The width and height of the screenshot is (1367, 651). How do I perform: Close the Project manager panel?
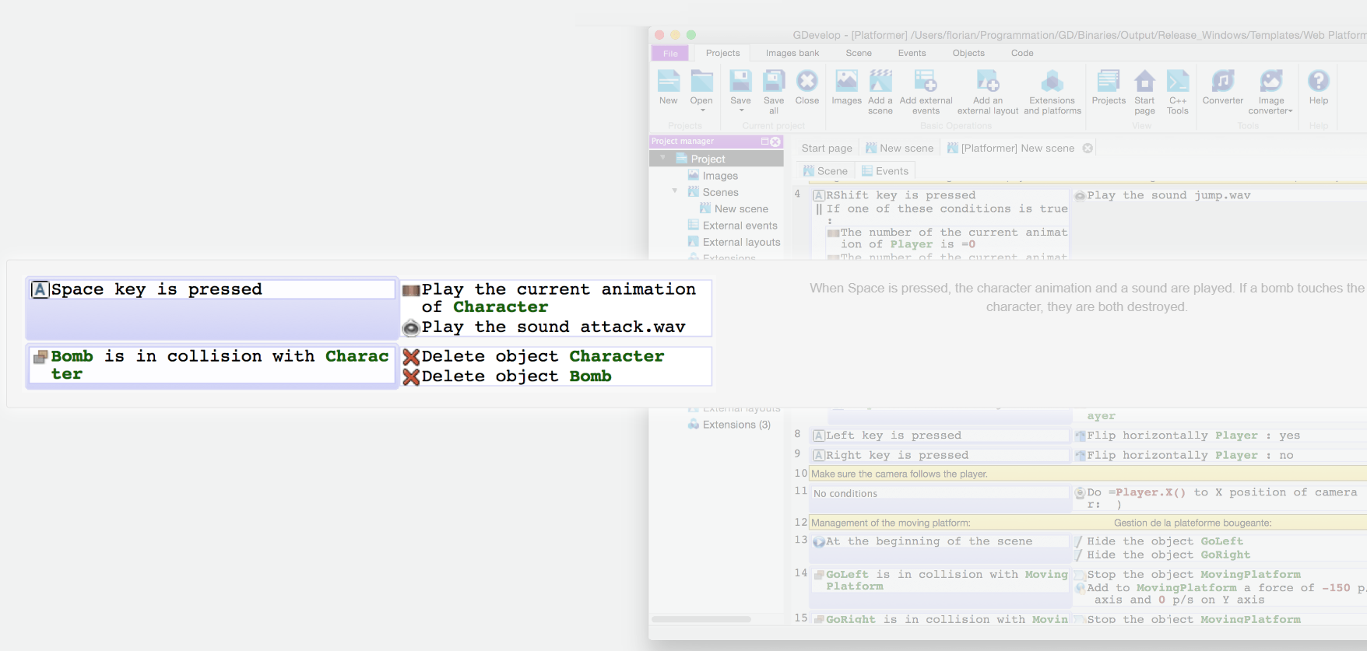pyautogui.click(x=775, y=142)
